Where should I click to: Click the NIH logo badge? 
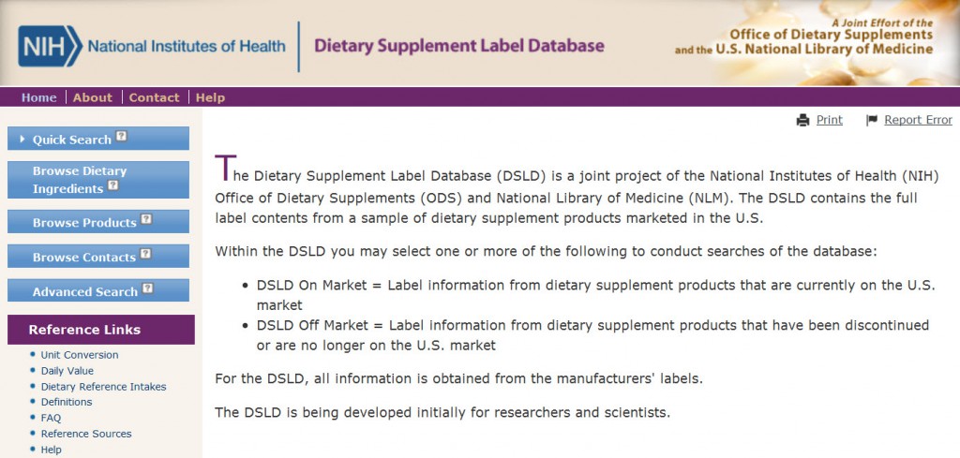coord(50,46)
